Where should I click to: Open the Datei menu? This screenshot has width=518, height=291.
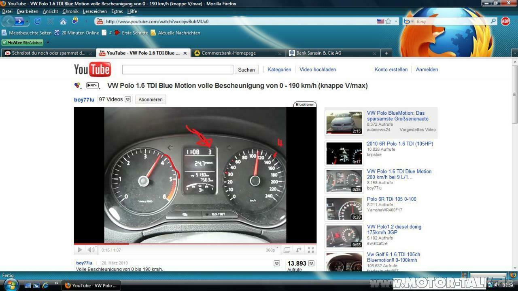pos(7,11)
